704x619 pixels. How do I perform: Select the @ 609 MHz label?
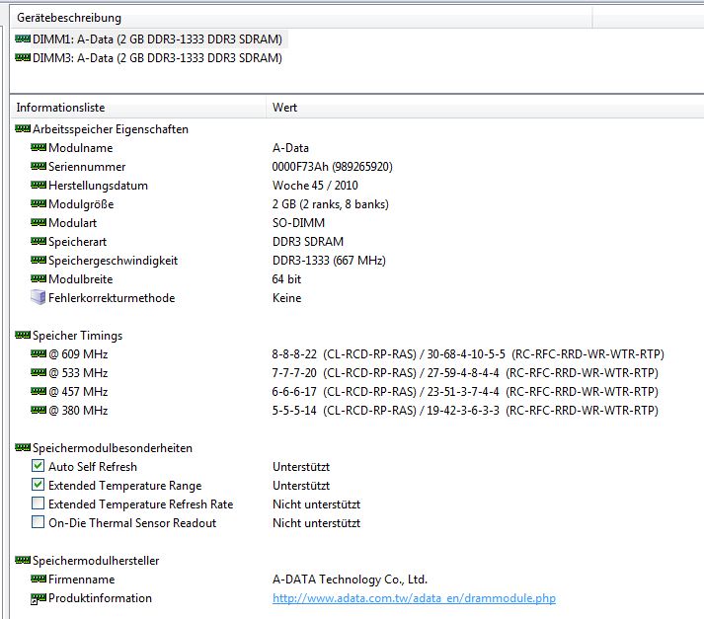coord(78,354)
